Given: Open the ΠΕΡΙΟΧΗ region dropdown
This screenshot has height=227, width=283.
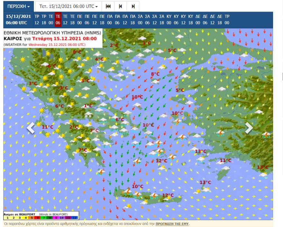Looking at the screenshot, I should pyautogui.click(x=18, y=6).
